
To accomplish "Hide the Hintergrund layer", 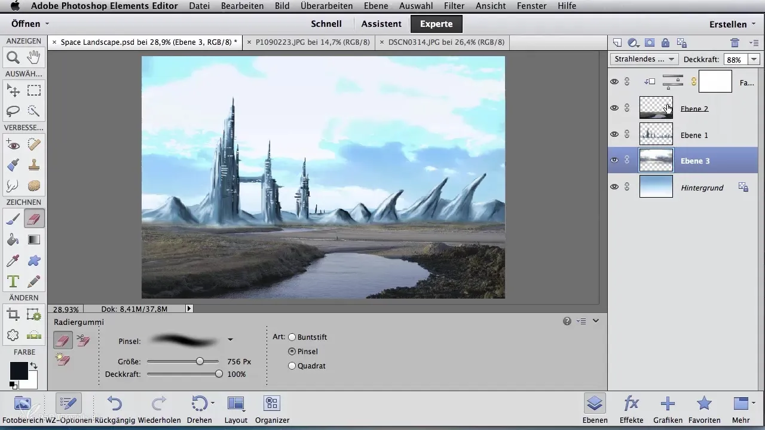I will pyautogui.click(x=614, y=187).
